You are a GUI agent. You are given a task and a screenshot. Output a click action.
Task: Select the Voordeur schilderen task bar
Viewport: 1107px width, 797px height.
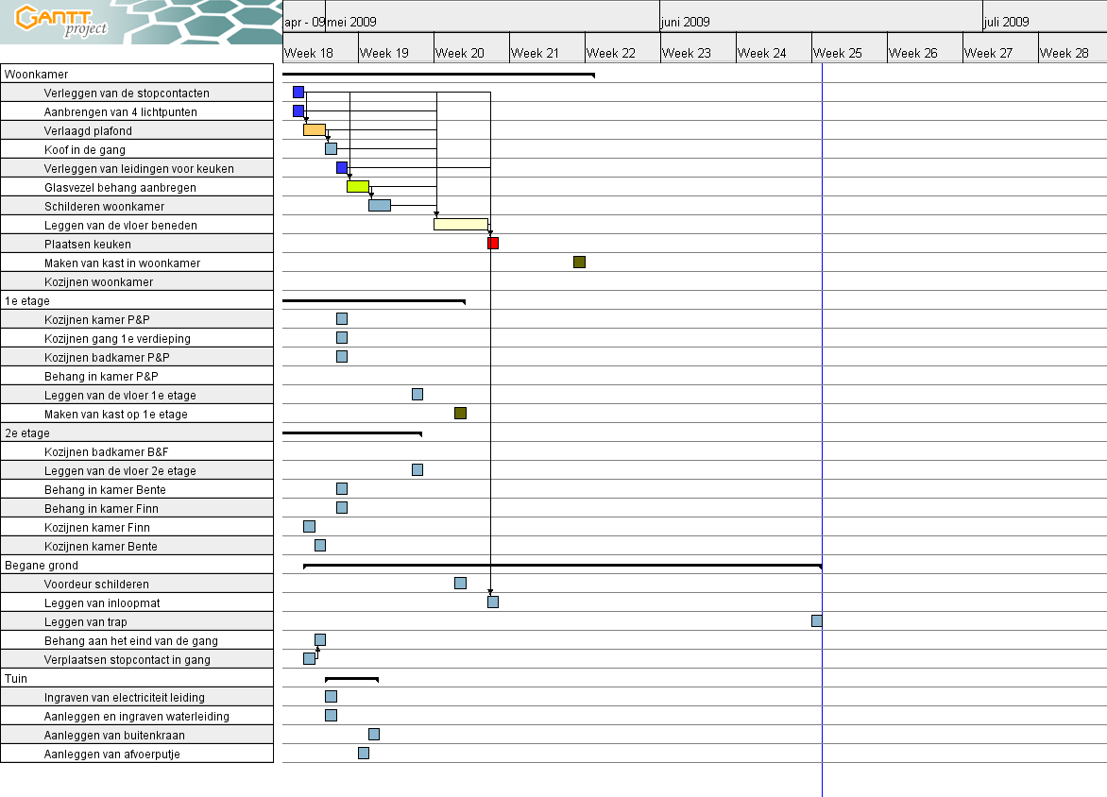460,584
